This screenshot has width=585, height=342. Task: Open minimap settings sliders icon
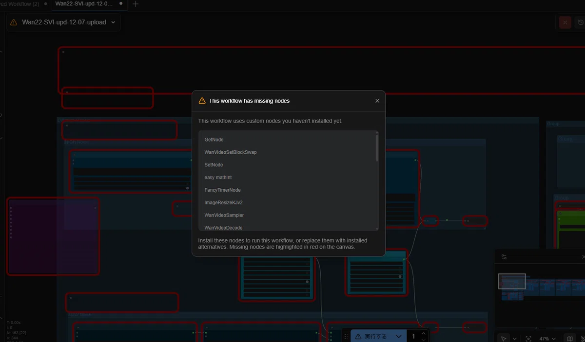(x=504, y=257)
